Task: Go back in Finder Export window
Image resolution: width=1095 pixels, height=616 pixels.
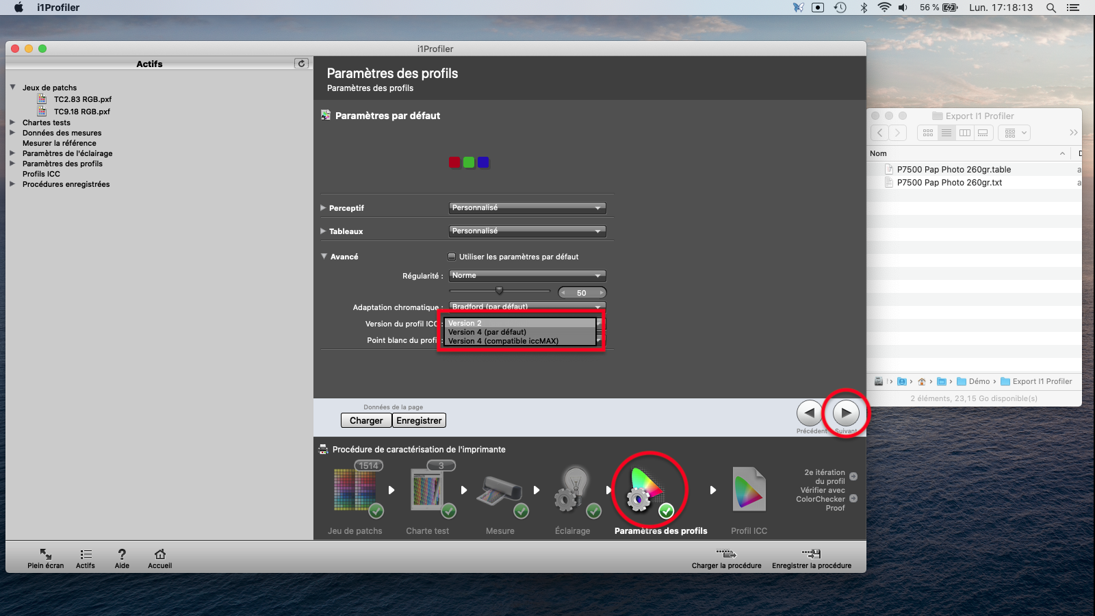Action: 880,133
